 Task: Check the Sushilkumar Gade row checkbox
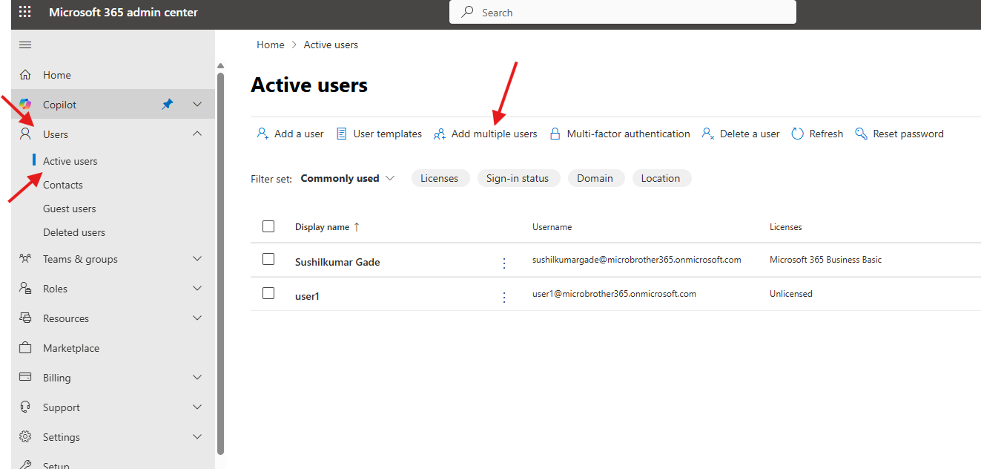[x=268, y=259]
